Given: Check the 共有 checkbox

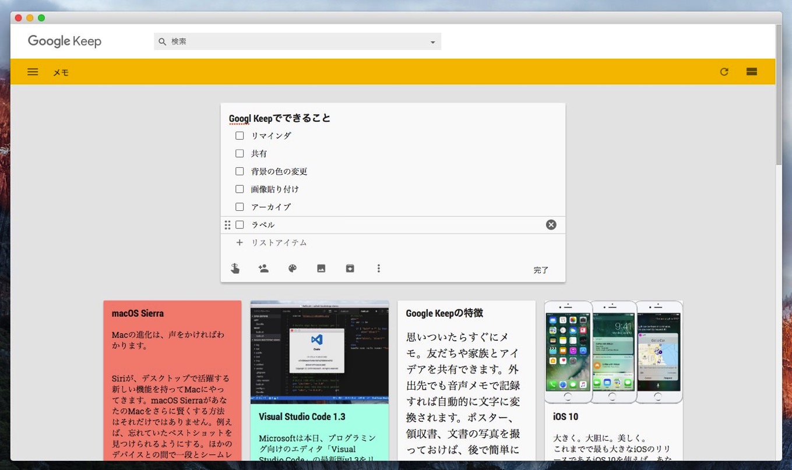Looking at the screenshot, I should [240, 154].
